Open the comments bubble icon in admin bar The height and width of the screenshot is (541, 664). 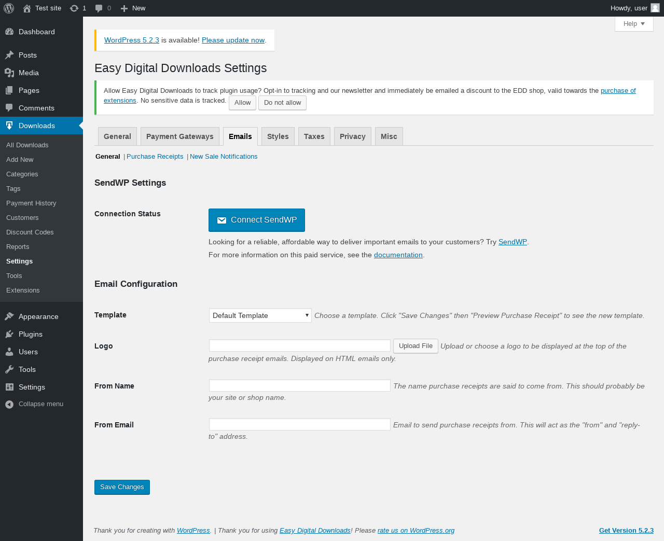click(x=99, y=8)
